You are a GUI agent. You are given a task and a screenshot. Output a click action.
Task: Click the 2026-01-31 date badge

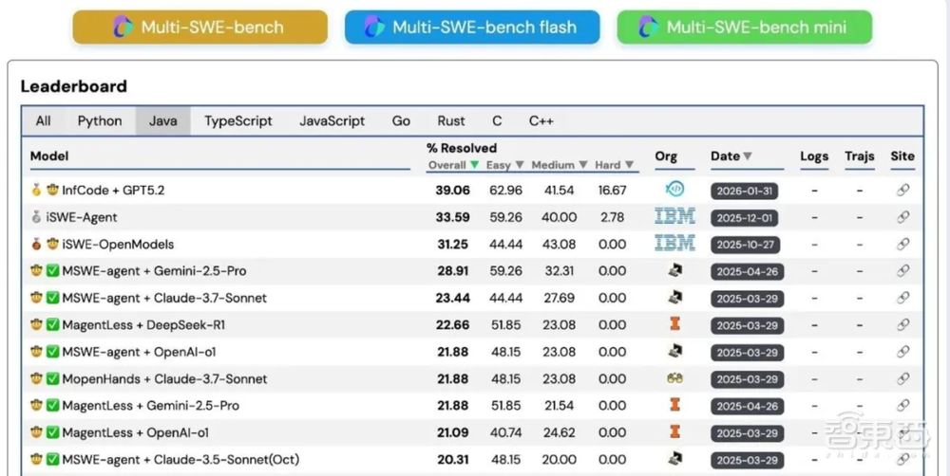[745, 192]
